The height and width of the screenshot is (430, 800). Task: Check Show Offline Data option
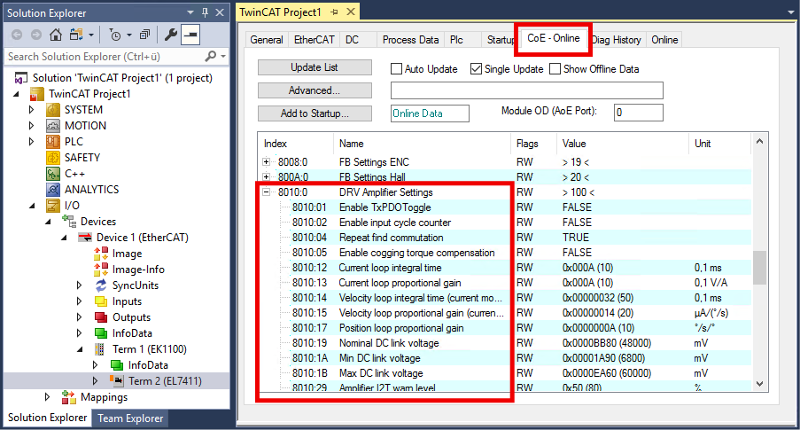[x=555, y=68]
